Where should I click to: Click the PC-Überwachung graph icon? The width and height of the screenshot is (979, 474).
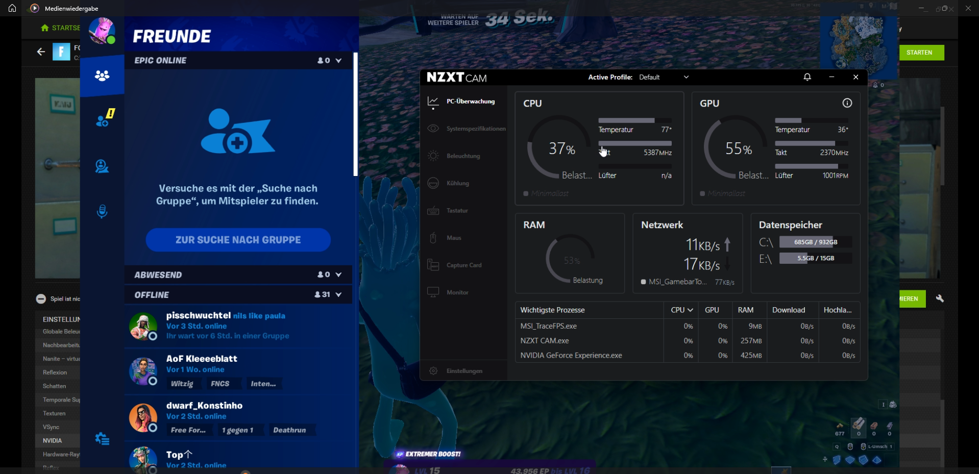click(x=433, y=102)
